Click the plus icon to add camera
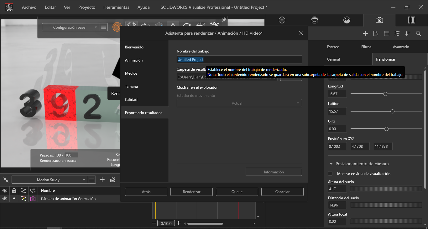428x229 pixels. pos(365,33)
